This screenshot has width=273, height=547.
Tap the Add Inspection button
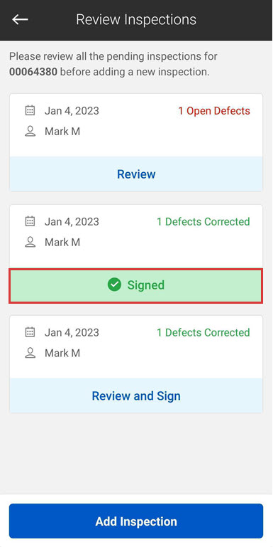click(136, 521)
